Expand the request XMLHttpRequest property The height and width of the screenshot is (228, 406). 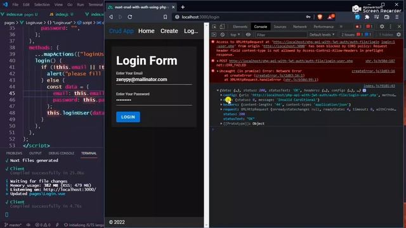(x=221, y=110)
